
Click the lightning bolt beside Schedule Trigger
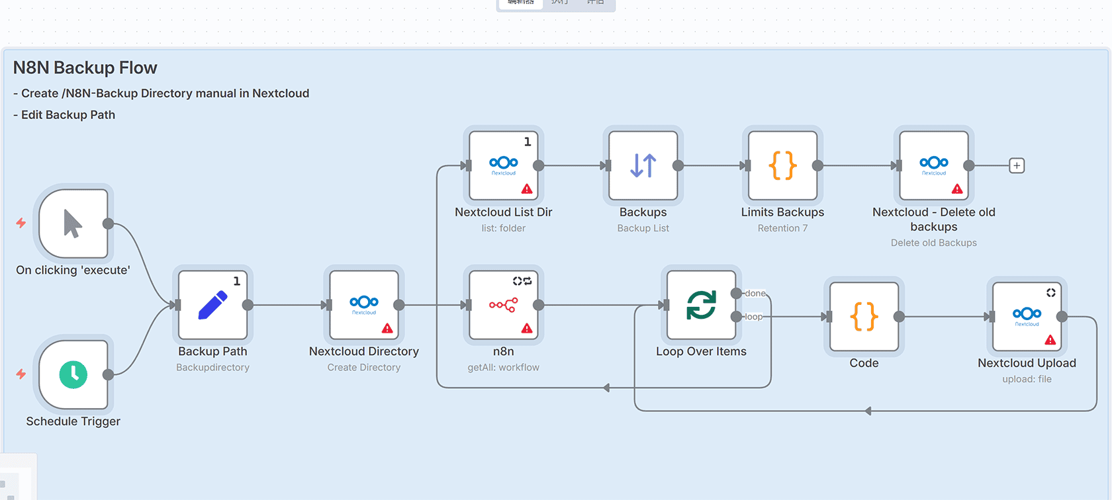tap(21, 374)
